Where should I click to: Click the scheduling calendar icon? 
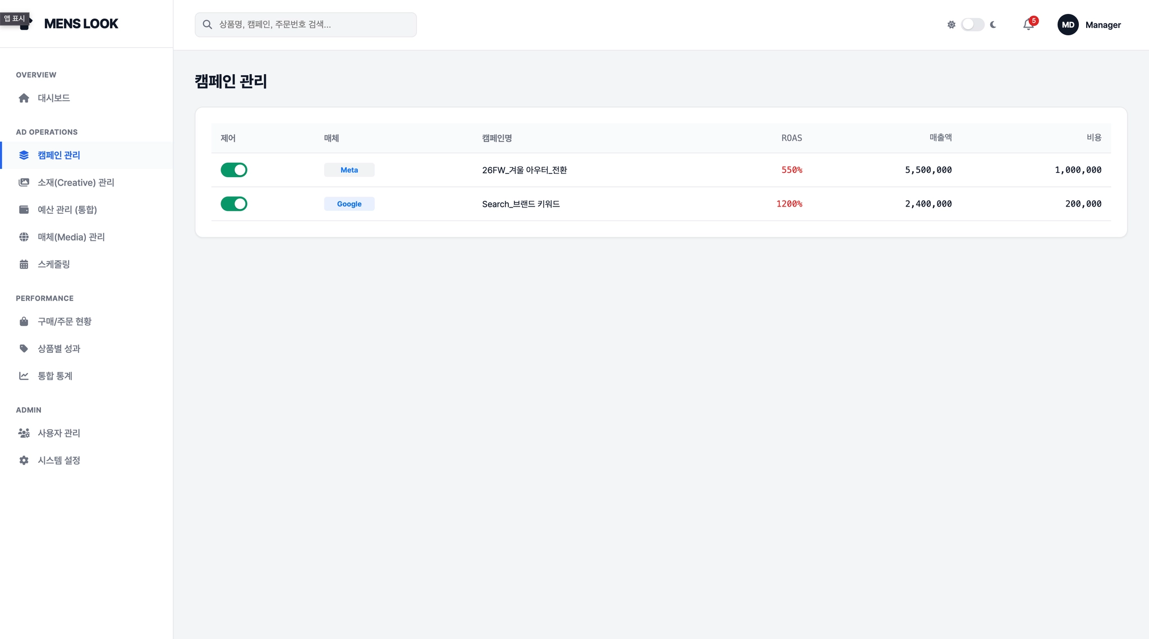(x=24, y=264)
